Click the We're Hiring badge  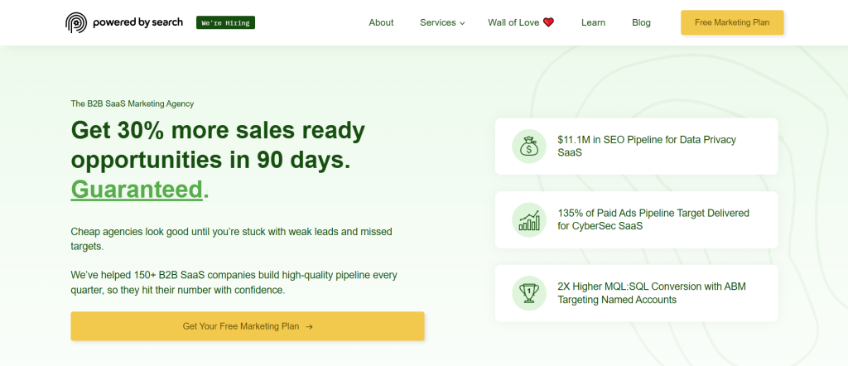click(x=225, y=22)
